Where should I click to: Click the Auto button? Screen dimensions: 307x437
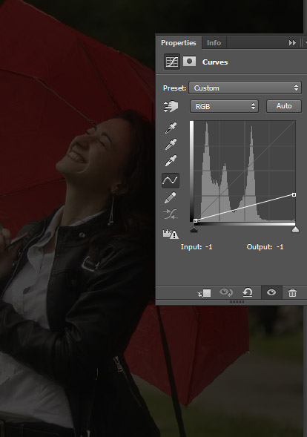click(284, 106)
